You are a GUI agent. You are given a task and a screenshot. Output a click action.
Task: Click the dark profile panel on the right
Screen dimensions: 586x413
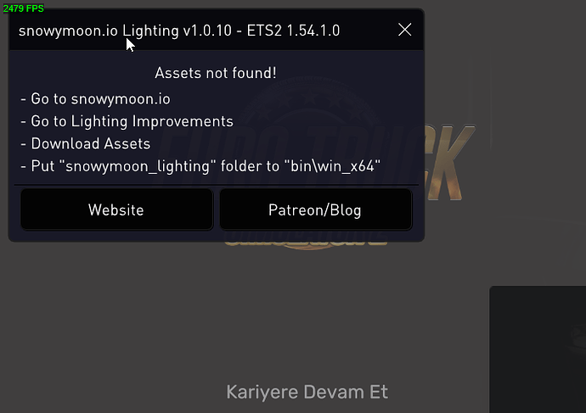click(538, 349)
